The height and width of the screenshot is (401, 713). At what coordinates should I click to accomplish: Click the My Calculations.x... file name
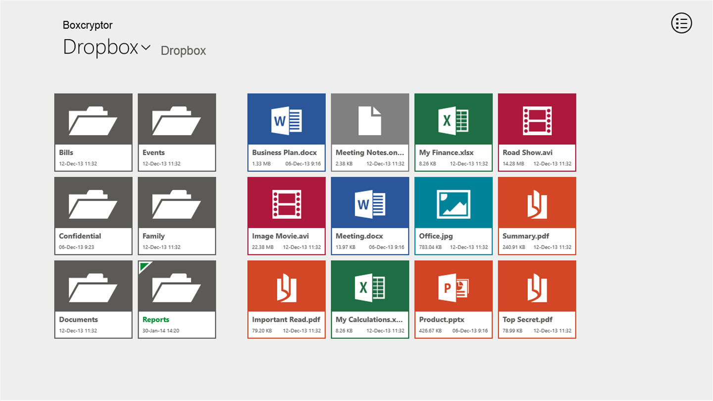[x=369, y=320]
